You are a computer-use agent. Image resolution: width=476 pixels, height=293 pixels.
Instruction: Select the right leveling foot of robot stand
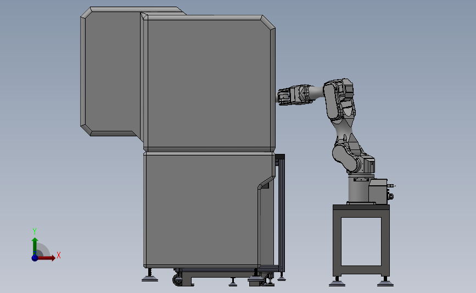385,282
